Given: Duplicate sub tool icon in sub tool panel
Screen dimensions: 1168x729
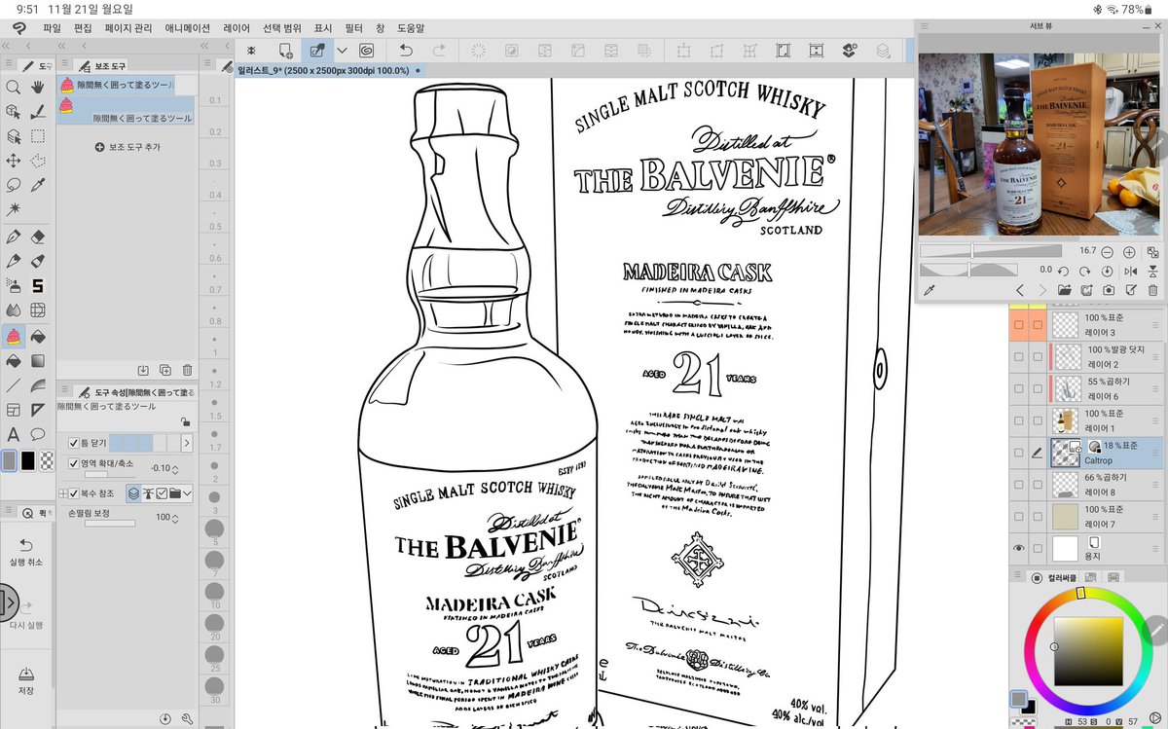Looking at the screenshot, I should [x=164, y=370].
